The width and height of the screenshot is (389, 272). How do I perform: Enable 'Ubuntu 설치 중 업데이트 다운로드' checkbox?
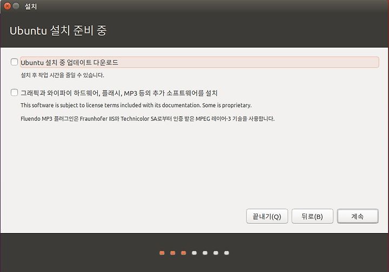[x=15, y=62]
